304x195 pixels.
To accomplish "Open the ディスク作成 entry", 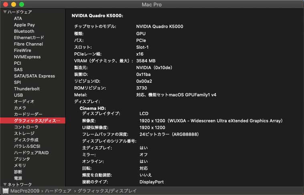I will point(26,140).
